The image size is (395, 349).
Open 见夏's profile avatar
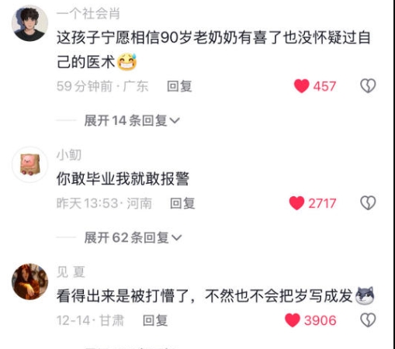pyautogui.click(x=29, y=282)
